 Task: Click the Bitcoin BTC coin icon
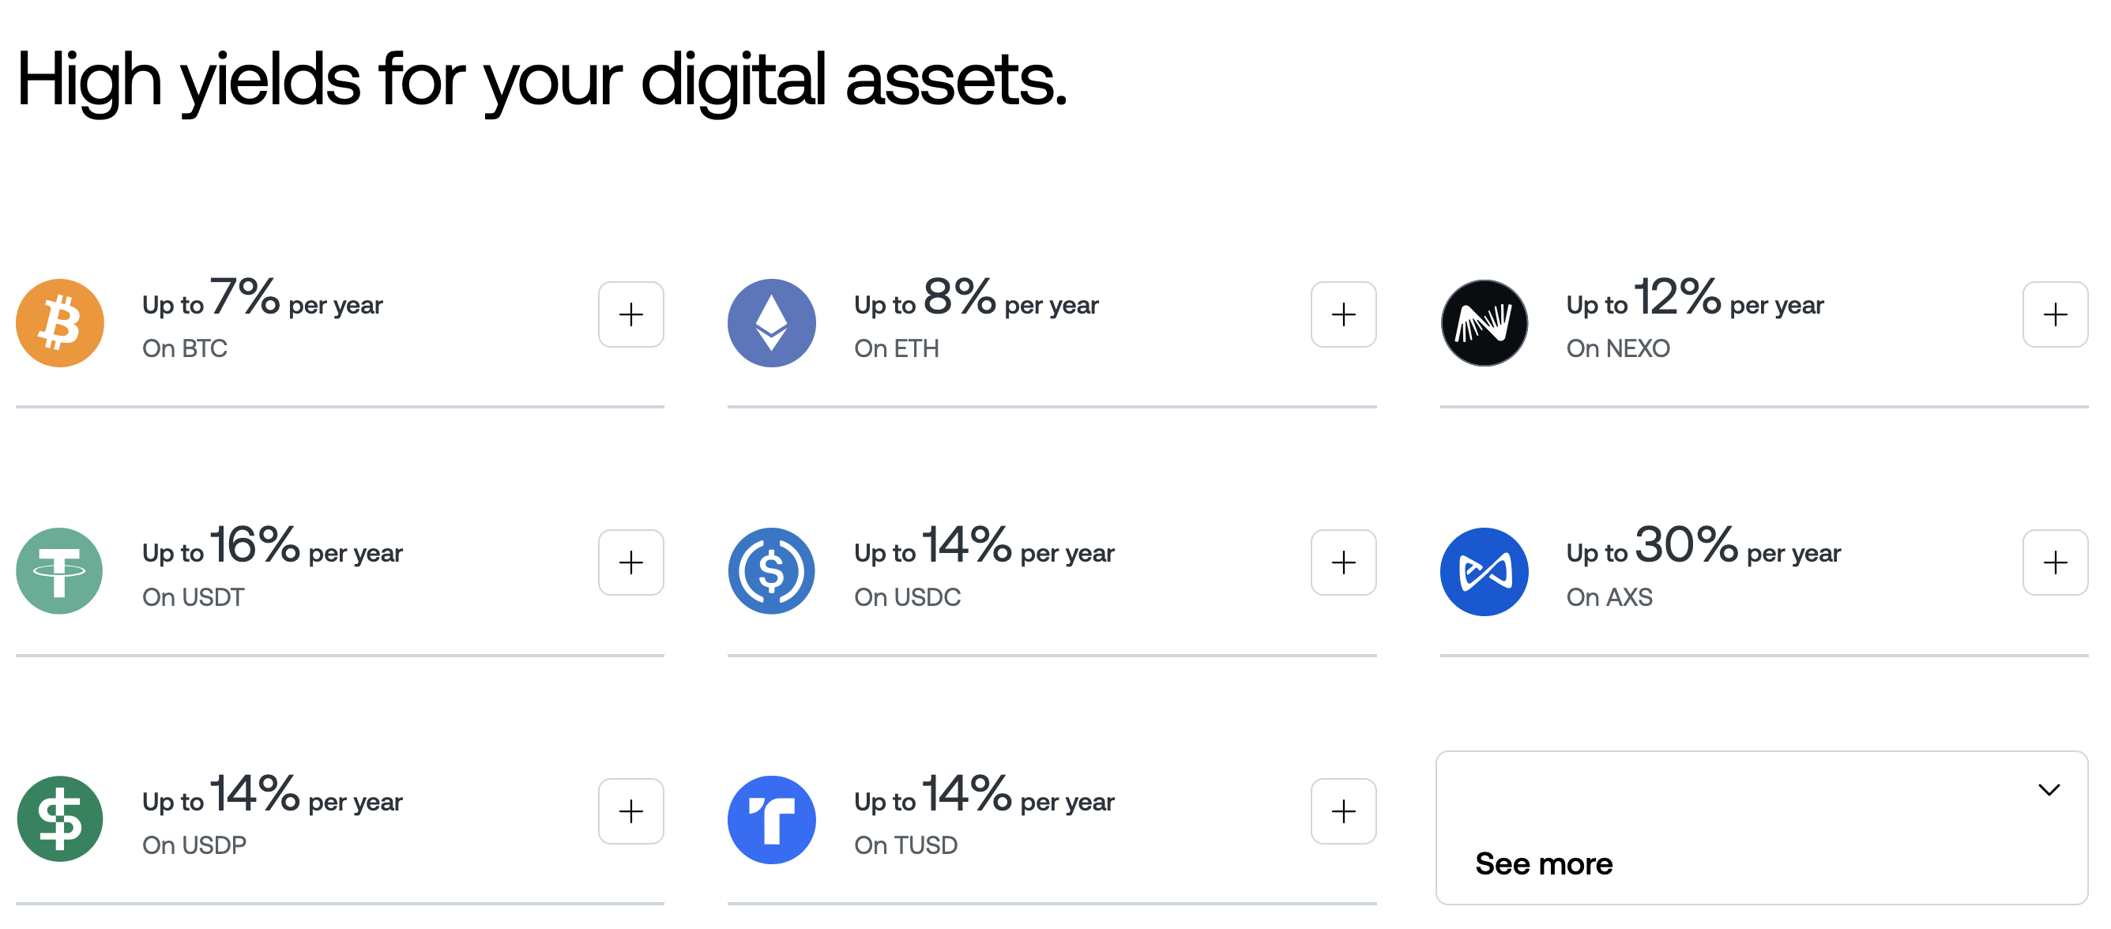coord(60,323)
